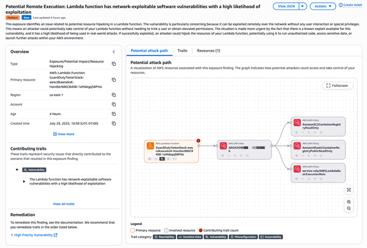Viewport: 367px width, 248px height.
Task: Click the Fullscreen button
Action: [338, 86]
